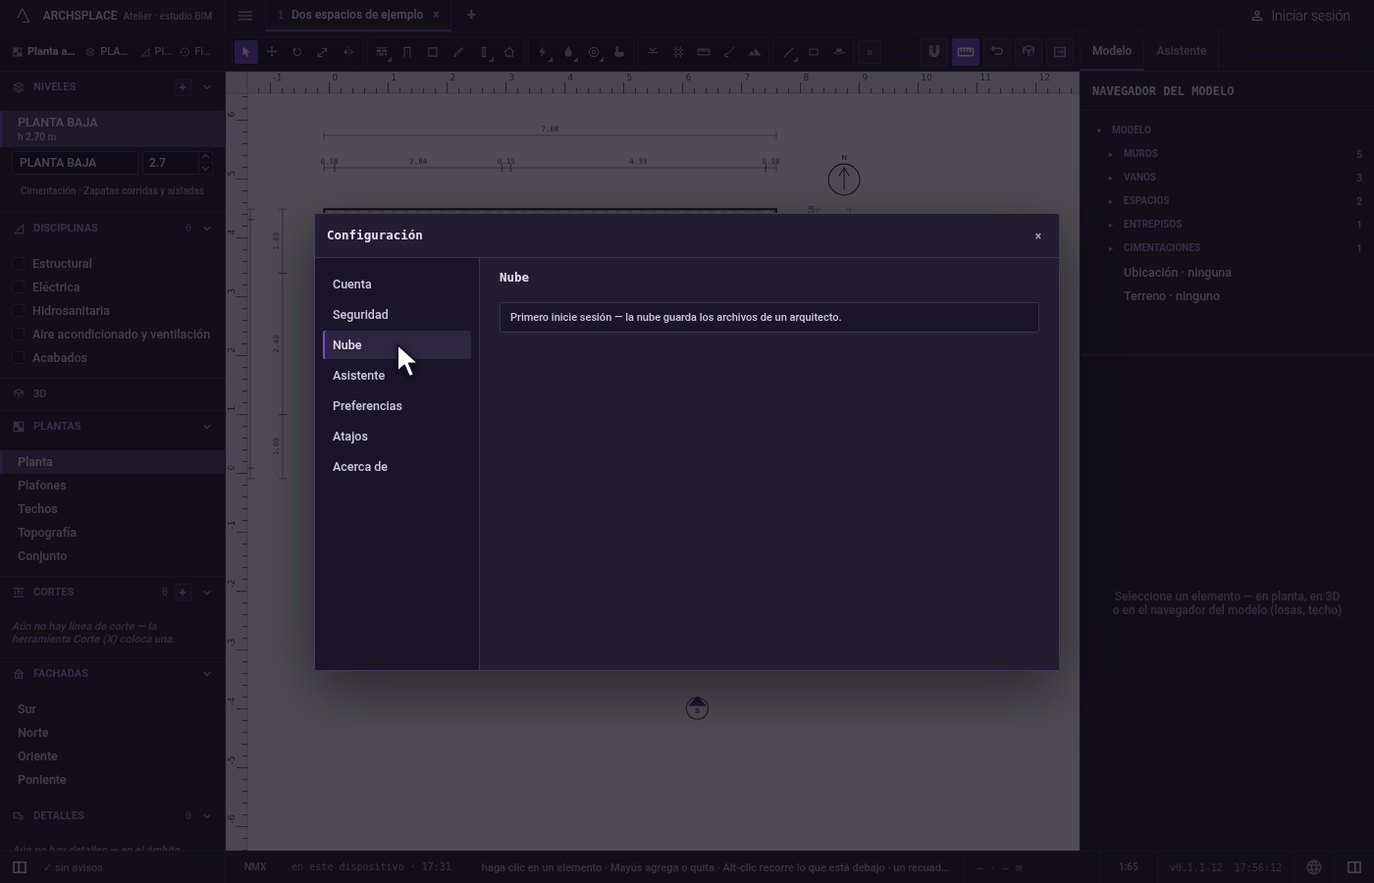Click the level height field 2.7
The height and width of the screenshot is (883, 1374).
(170, 163)
